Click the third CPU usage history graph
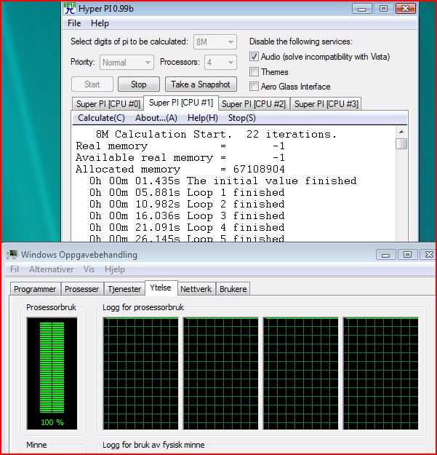The height and width of the screenshot is (455, 437). click(300, 373)
